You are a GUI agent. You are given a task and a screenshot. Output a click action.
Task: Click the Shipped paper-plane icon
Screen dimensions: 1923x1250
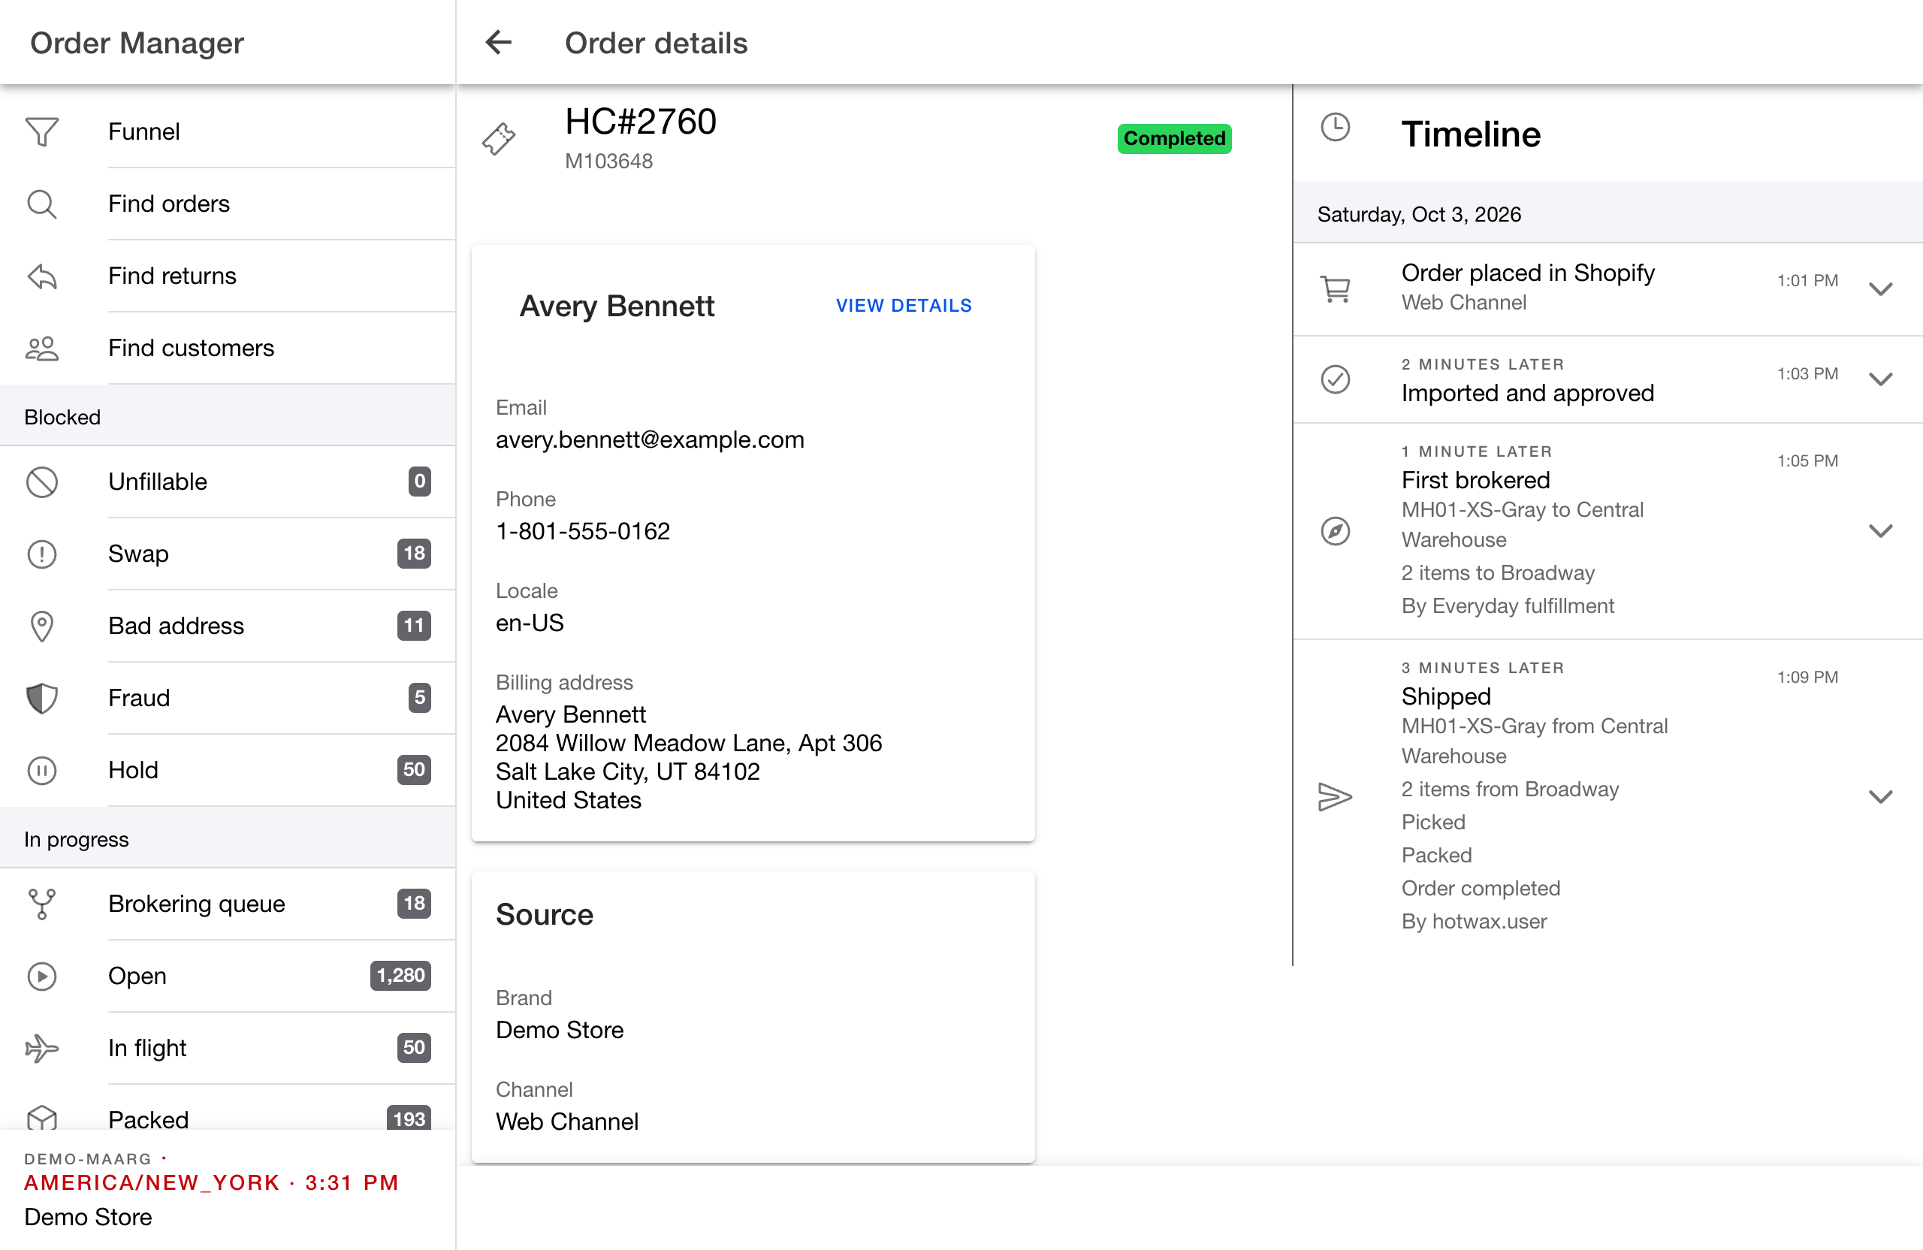point(1335,797)
